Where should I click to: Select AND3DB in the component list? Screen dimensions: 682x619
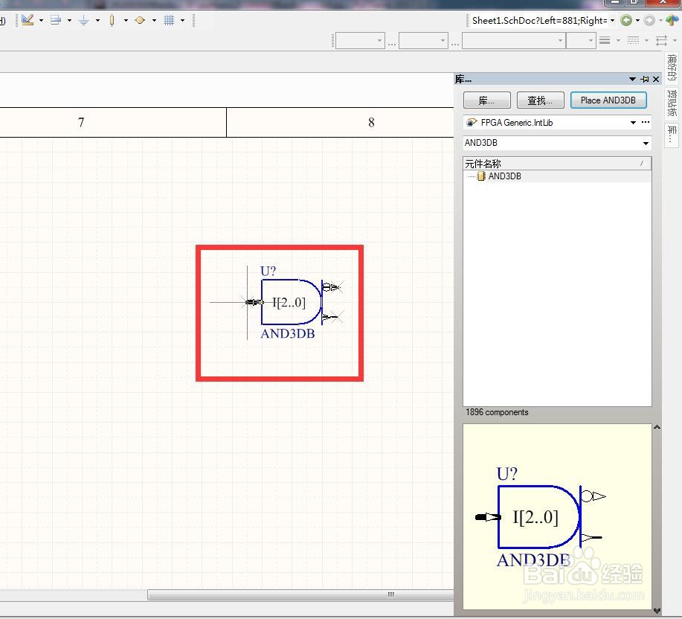(504, 176)
